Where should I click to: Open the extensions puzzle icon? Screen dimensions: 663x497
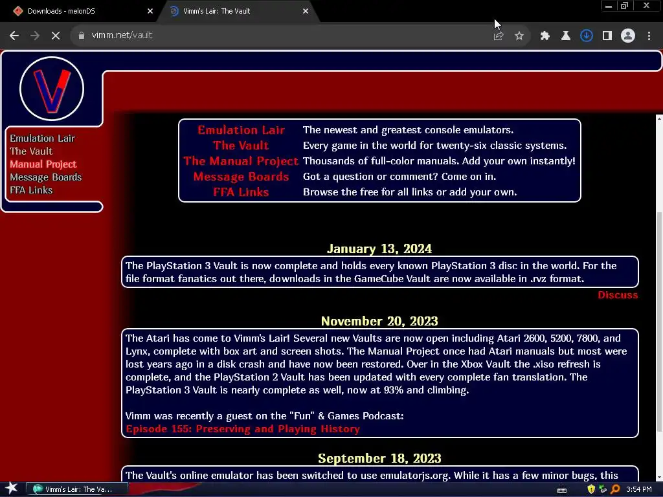pos(545,36)
